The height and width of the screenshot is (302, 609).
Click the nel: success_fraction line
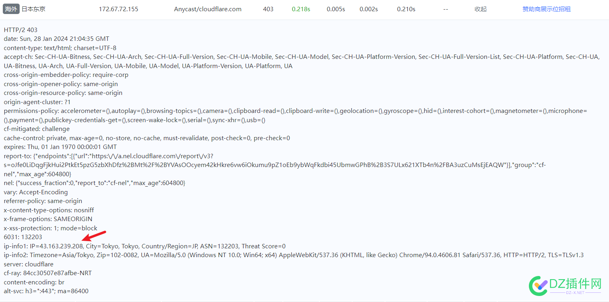pos(95,183)
